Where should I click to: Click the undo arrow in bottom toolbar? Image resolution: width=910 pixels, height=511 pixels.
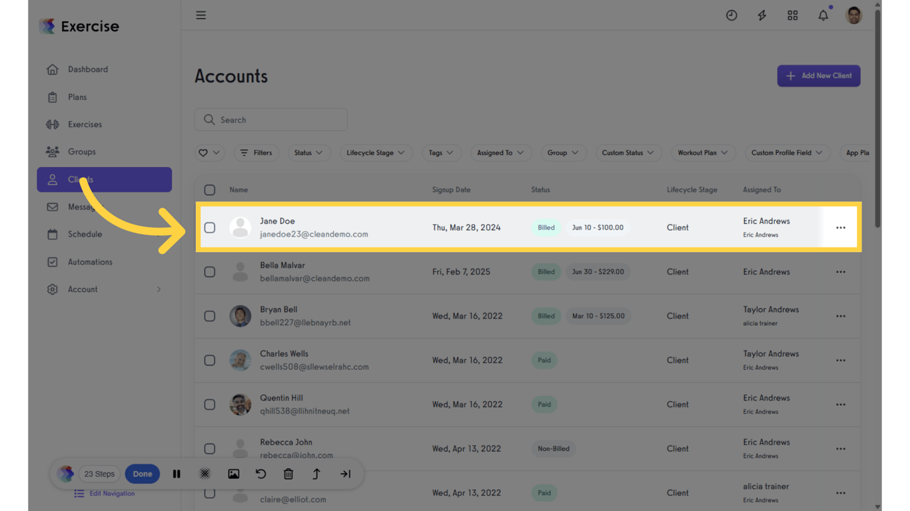pos(260,474)
